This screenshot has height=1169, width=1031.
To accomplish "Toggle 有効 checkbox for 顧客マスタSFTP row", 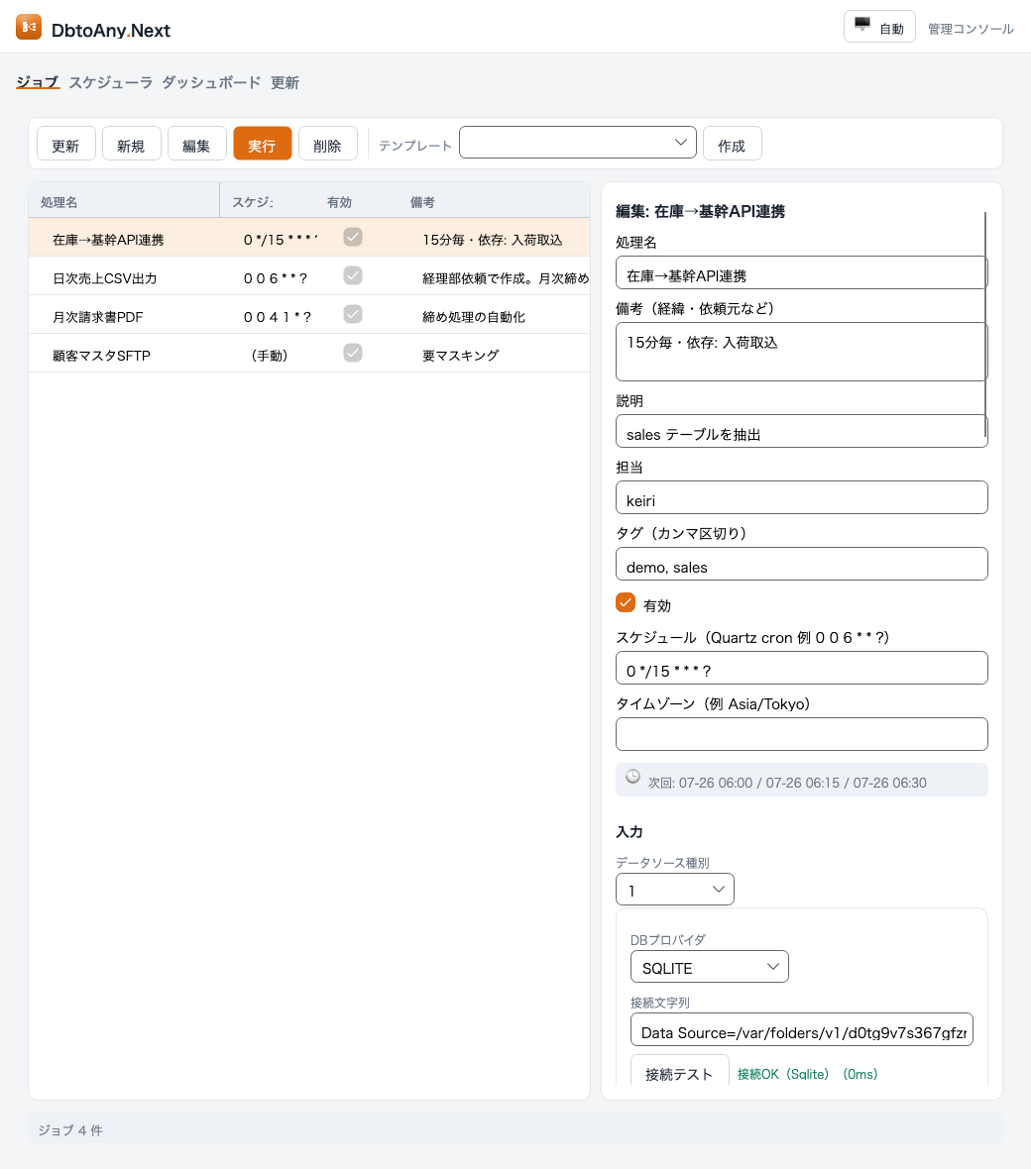I will point(353,353).
